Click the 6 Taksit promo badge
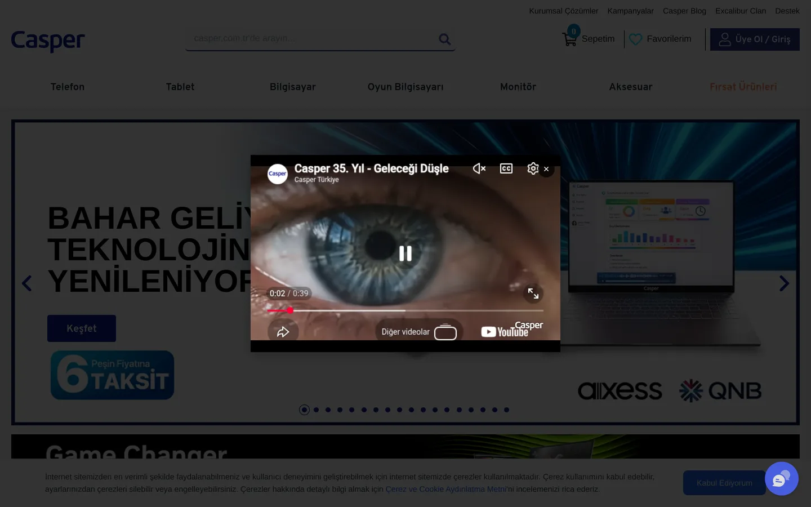811x507 pixels. 112,375
